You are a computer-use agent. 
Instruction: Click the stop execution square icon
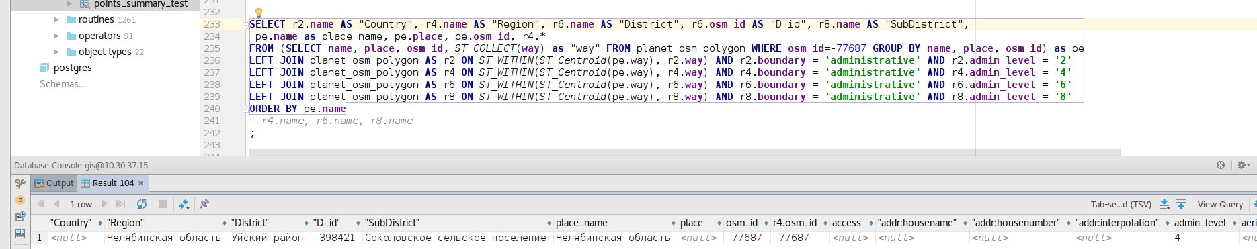coord(162,204)
